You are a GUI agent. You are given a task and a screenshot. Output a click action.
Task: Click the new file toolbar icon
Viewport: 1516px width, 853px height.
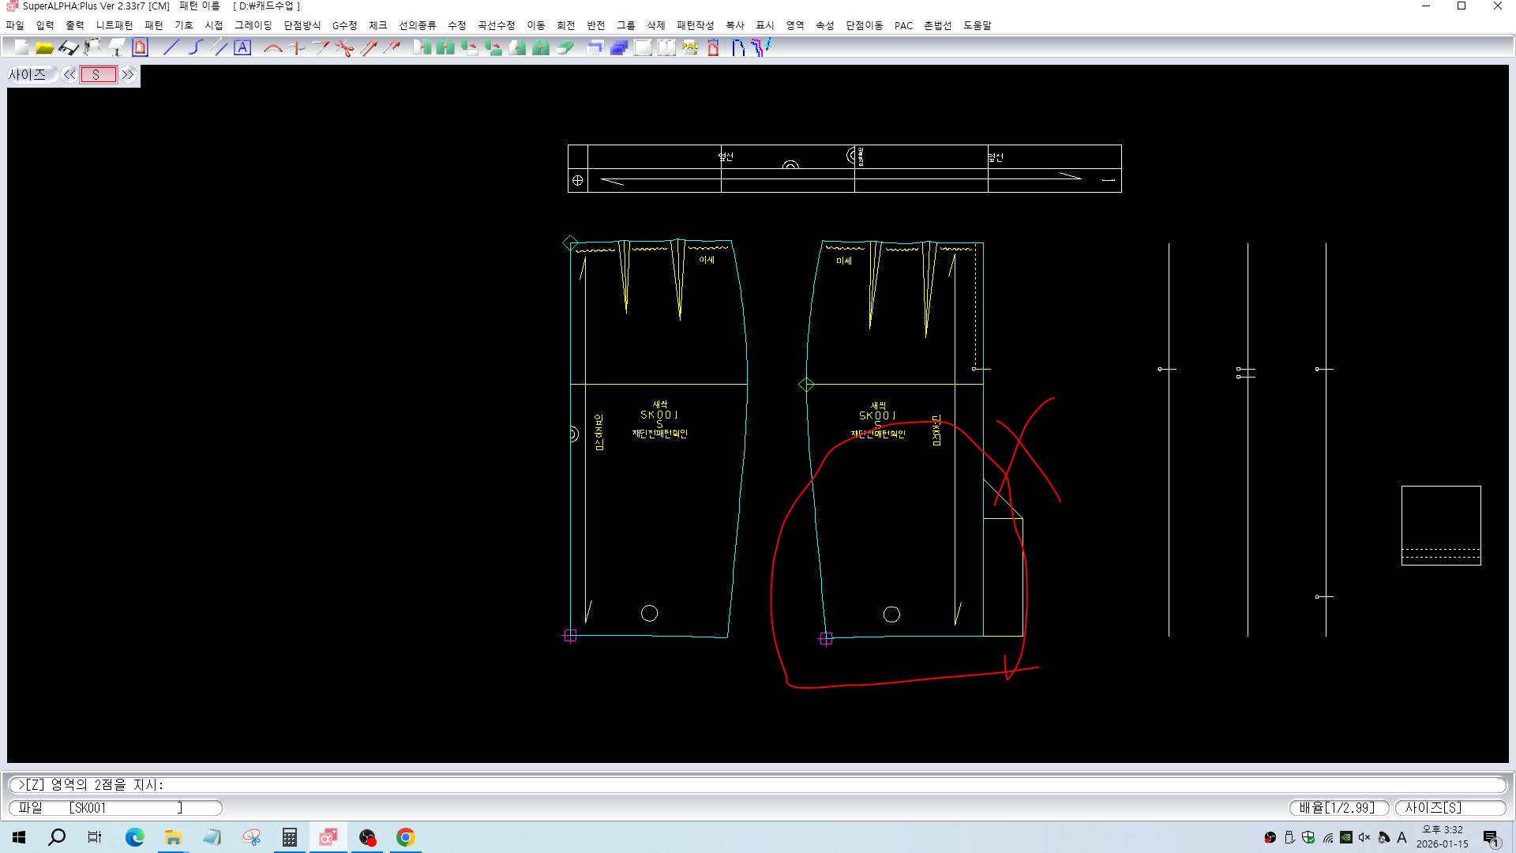tap(21, 48)
